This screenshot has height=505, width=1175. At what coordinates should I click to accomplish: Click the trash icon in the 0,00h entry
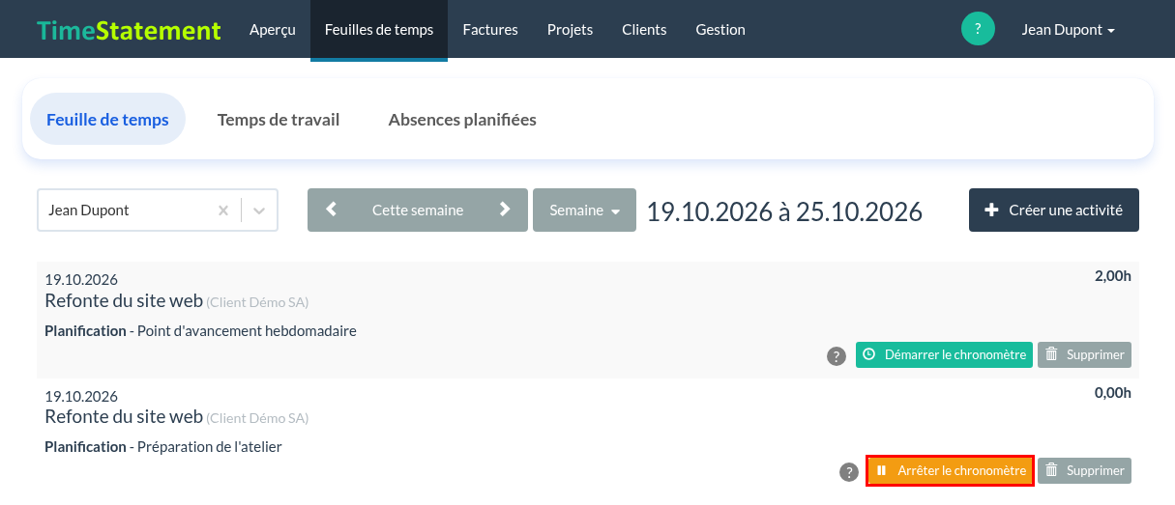(x=1052, y=470)
